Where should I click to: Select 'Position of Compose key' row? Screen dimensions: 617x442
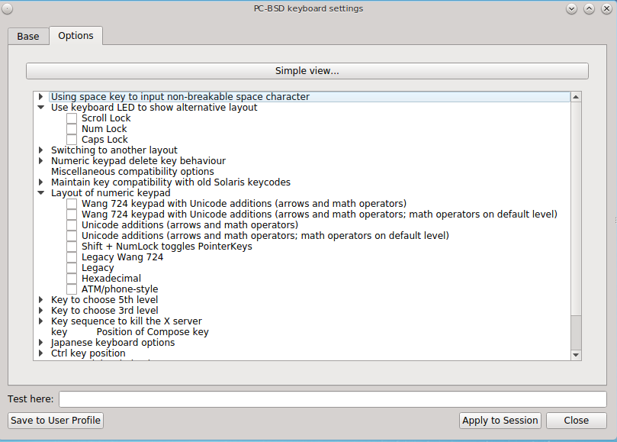[153, 332]
